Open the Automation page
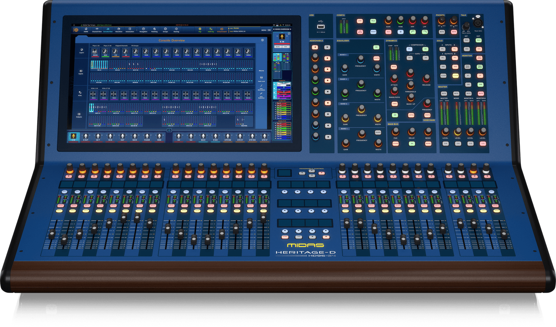The image size is (556, 327). (x=130, y=30)
